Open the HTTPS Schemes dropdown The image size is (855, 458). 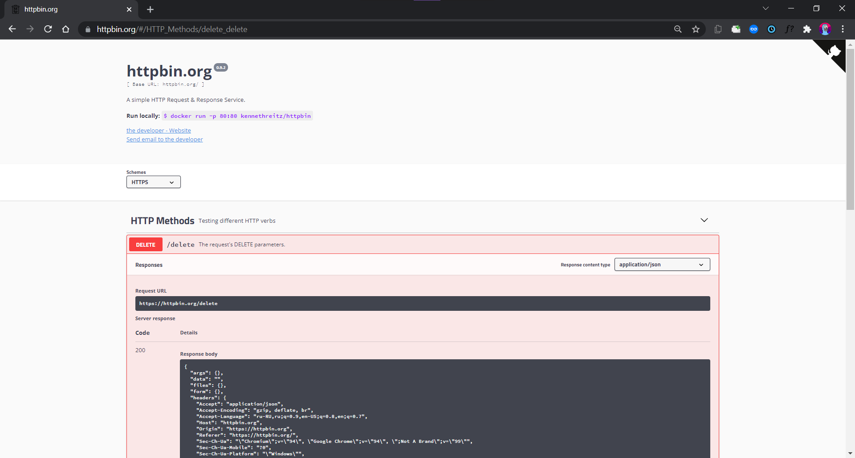154,182
